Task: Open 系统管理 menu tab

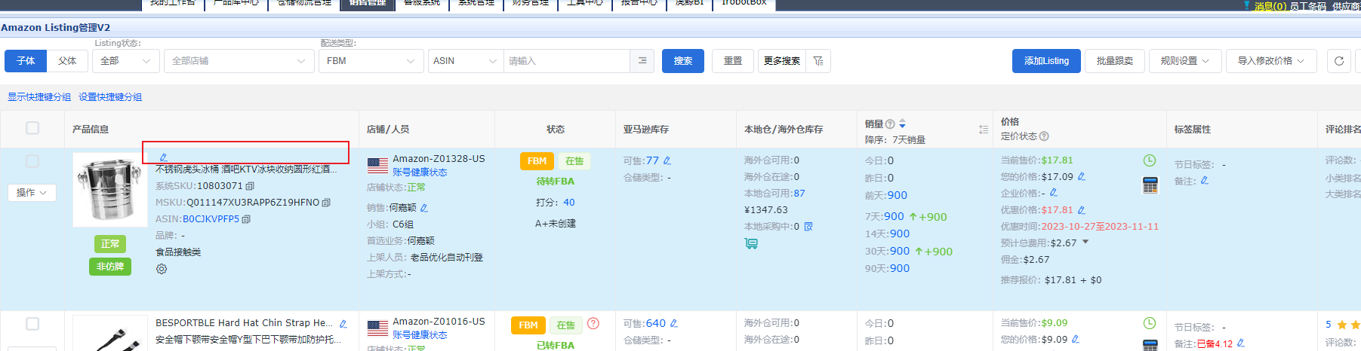Action: (476, 3)
